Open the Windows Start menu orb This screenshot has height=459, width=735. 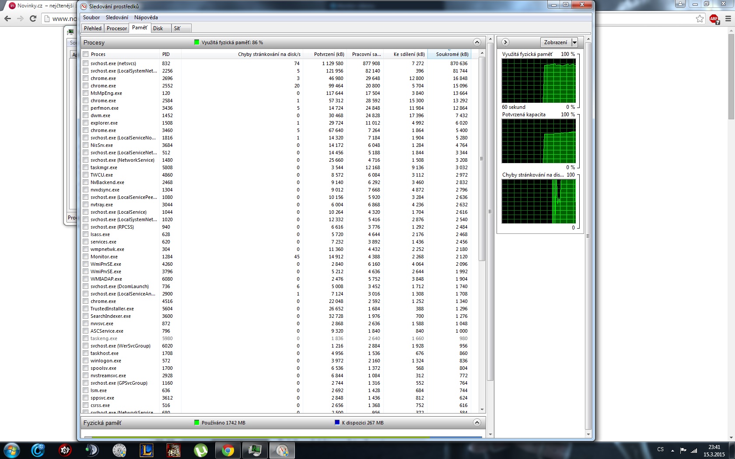(x=11, y=450)
